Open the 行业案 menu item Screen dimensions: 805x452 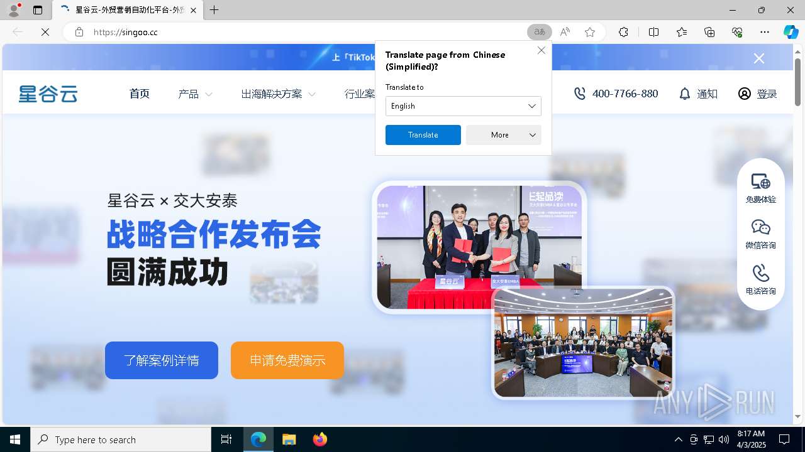pyautogui.click(x=360, y=94)
